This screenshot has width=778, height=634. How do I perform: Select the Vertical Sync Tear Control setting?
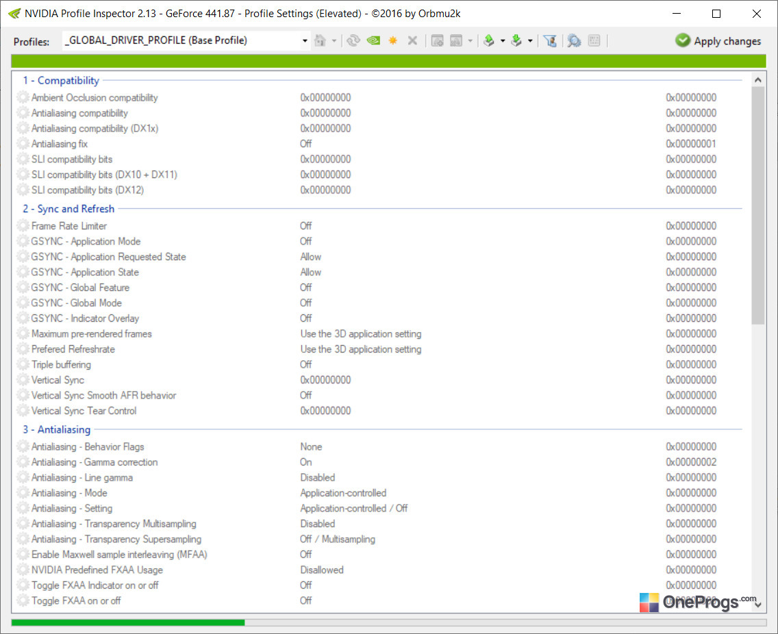[84, 410]
